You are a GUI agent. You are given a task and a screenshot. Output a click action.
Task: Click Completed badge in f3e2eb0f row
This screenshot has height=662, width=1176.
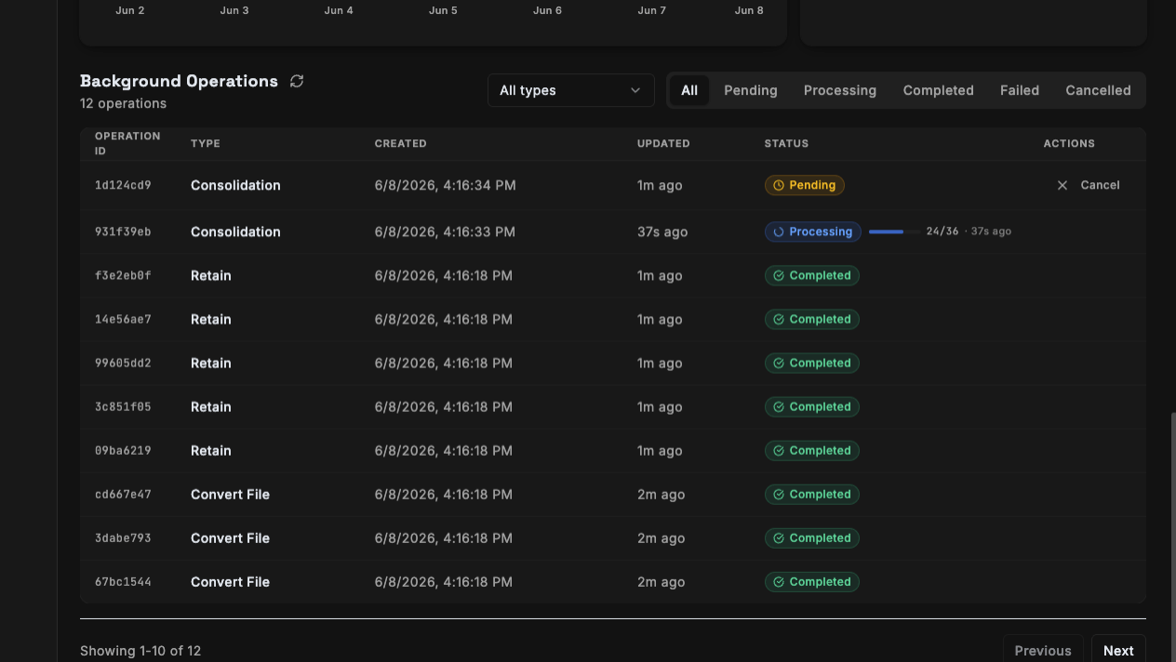pos(812,275)
